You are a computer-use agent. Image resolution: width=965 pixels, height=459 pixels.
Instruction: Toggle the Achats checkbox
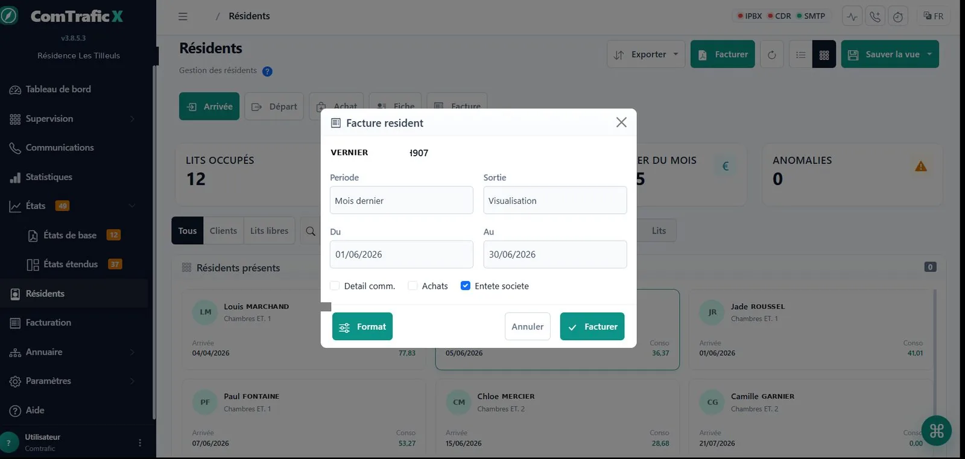pos(413,286)
